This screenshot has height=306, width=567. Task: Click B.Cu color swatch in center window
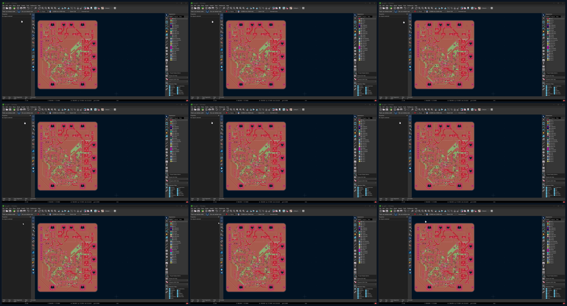(x=359, y=125)
